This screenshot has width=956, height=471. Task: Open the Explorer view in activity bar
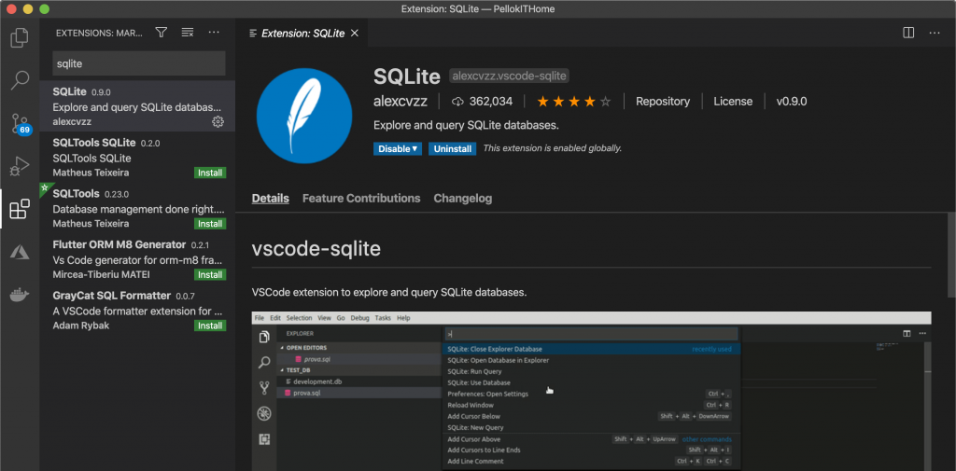(x=20, y=38)
